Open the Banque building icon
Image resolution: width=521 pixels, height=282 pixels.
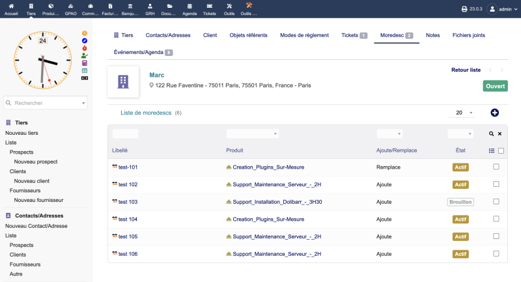click(x=130, y=6)
